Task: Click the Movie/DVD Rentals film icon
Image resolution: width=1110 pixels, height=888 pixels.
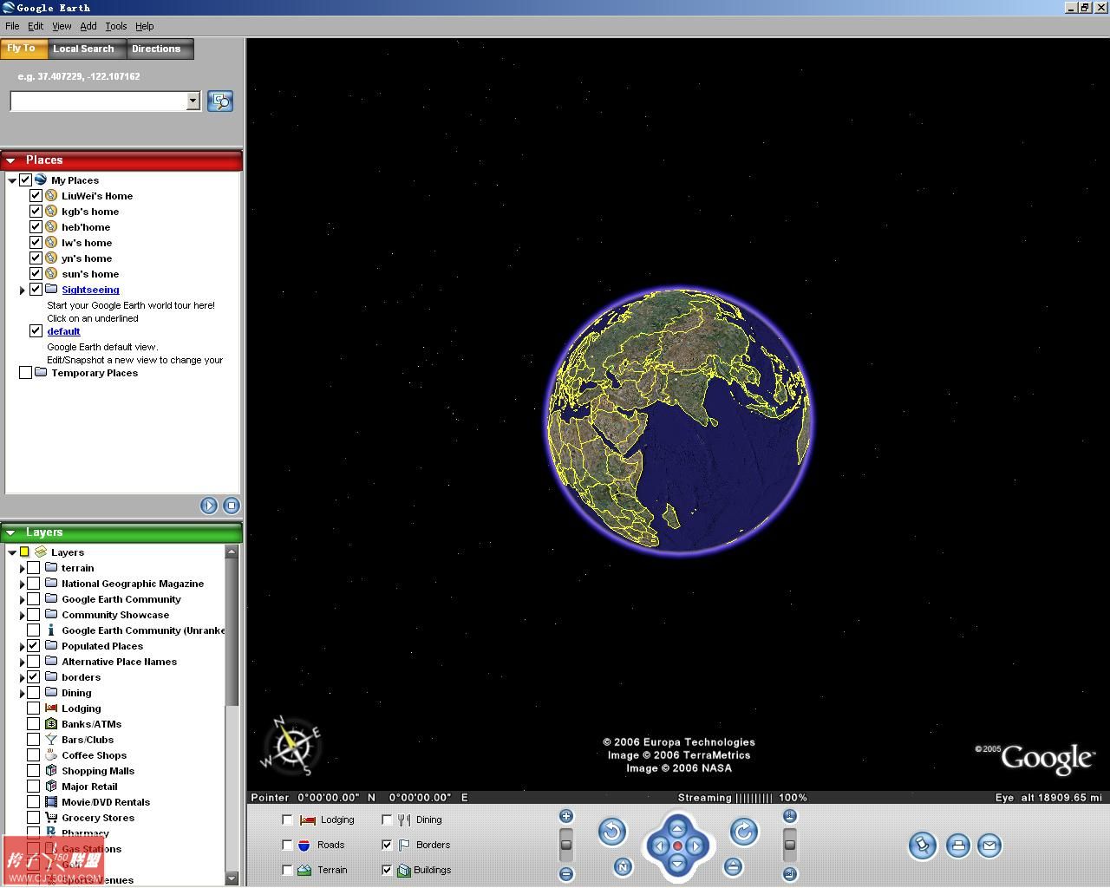Action: (x=51, y=802)
